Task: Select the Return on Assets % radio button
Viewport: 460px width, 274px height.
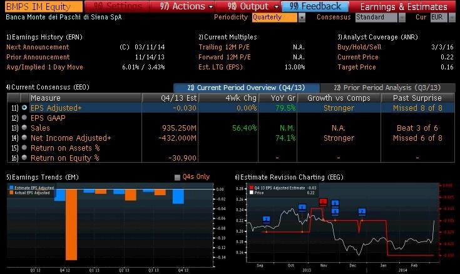Action: click(x=24, y=148)
